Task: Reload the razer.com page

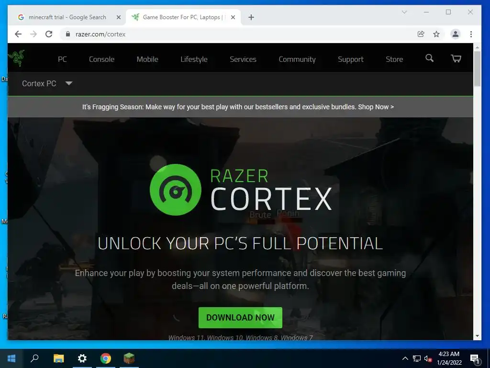Action: click(49, 34)
